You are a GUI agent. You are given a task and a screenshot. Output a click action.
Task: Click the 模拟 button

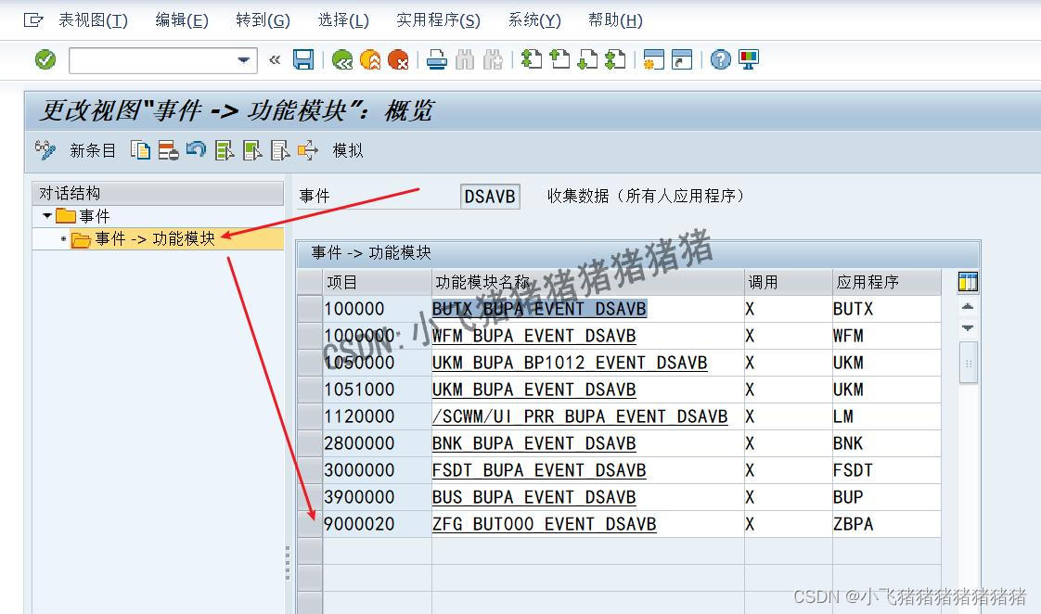point(348,150)
